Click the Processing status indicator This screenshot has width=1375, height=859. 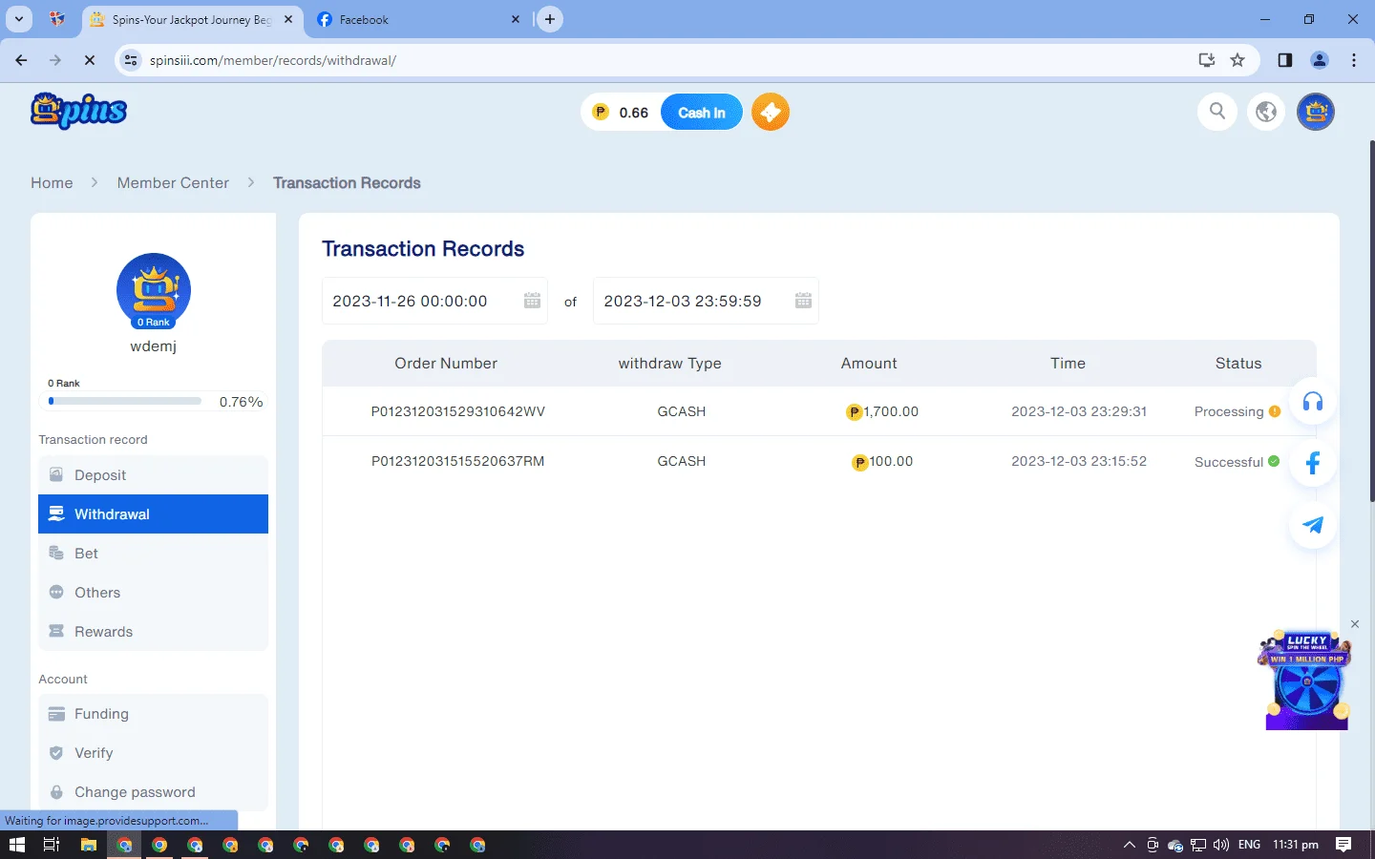pyautogui.click(x=1237, y=411)
